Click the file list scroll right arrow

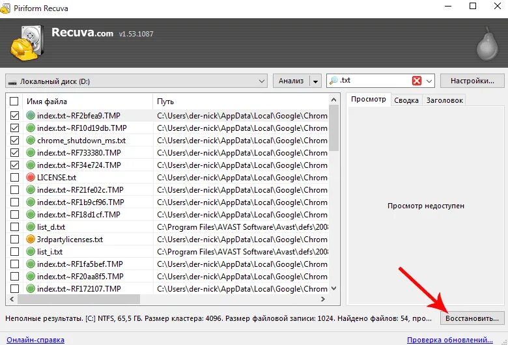coord(323,299)
